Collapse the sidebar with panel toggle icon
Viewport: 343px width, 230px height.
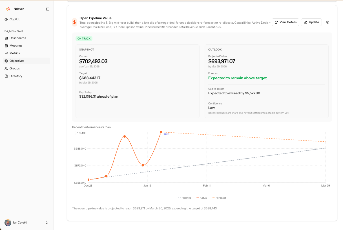tap(48, 9)
